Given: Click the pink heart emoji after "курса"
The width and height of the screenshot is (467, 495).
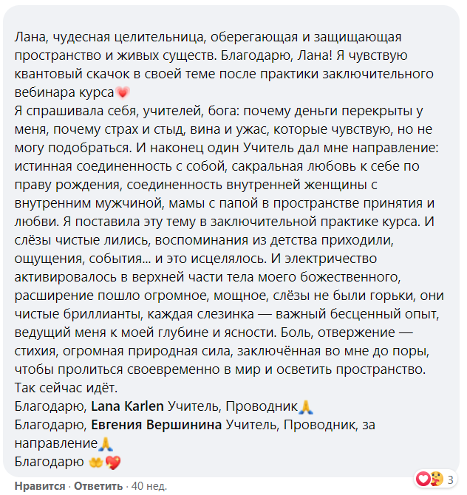Looking at the screenshot, I should point(123,92).
